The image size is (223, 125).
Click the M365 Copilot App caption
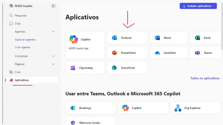79,48
